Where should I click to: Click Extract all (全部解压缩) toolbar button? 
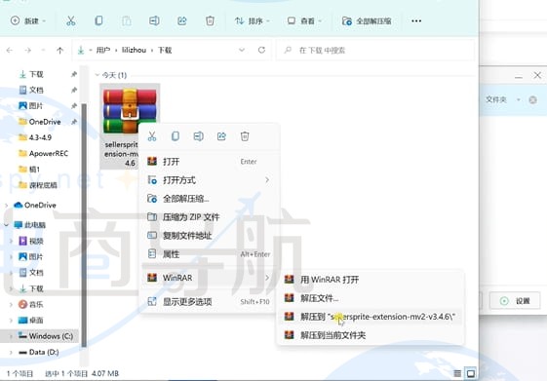pos(367,20)
